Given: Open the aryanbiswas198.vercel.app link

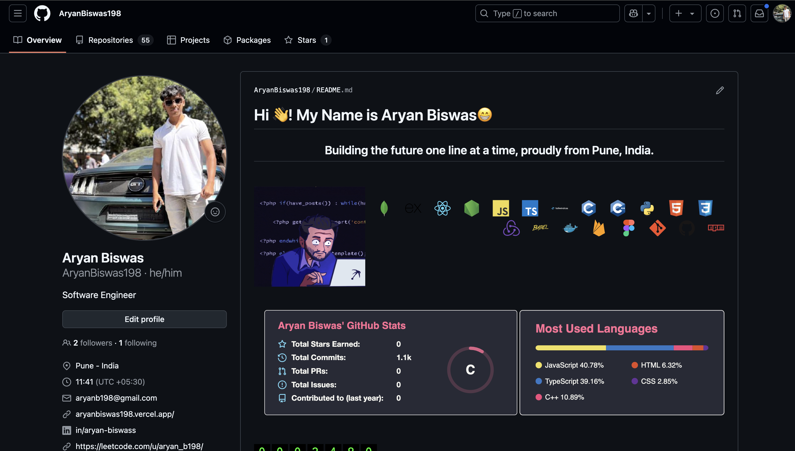Looking at the screenshot, I should tap(125, 414).
